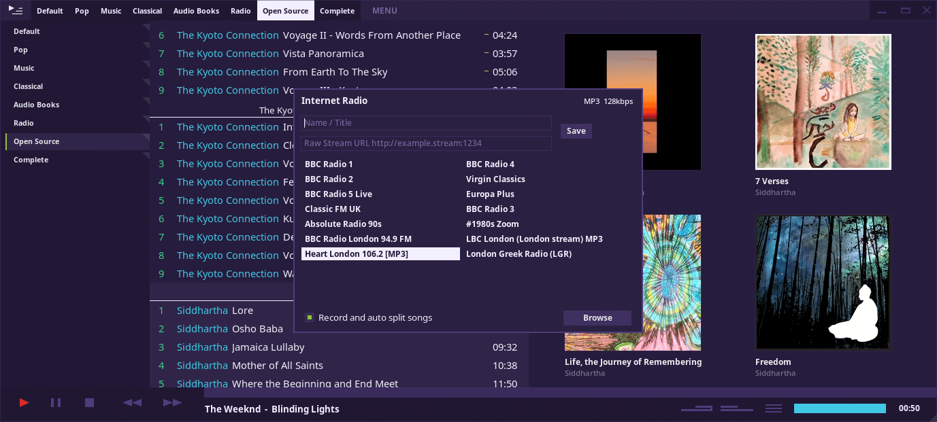Open the three-line extra menu icon
Image resolution: width=937 pixels, height=422 pixels.
pos(774,408)
